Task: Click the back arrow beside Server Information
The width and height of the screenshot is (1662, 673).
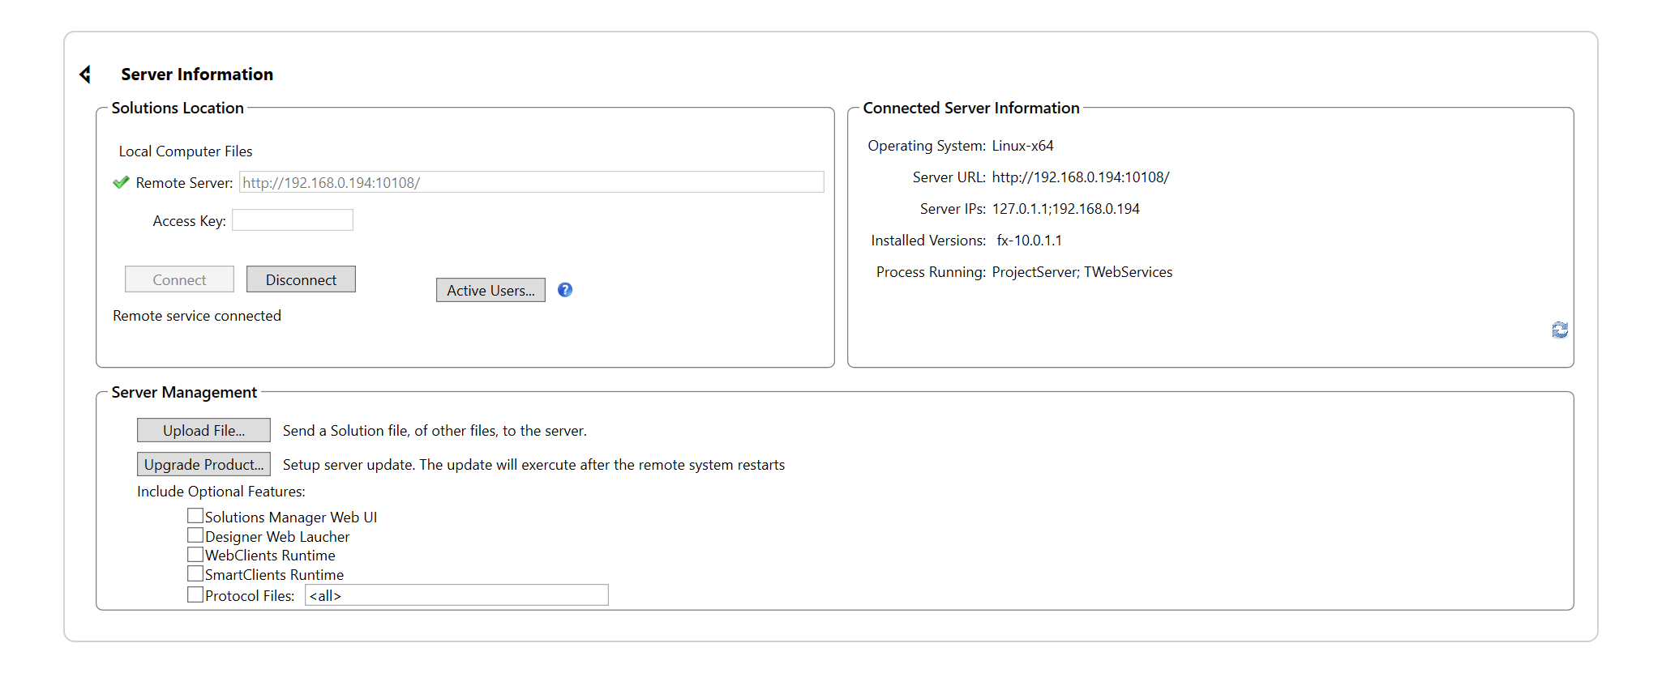Action: [85, 75]
